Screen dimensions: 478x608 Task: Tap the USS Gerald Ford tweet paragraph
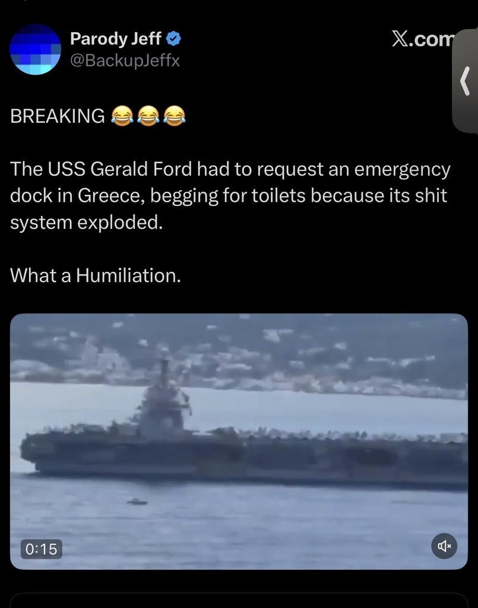tap(230, 195)
